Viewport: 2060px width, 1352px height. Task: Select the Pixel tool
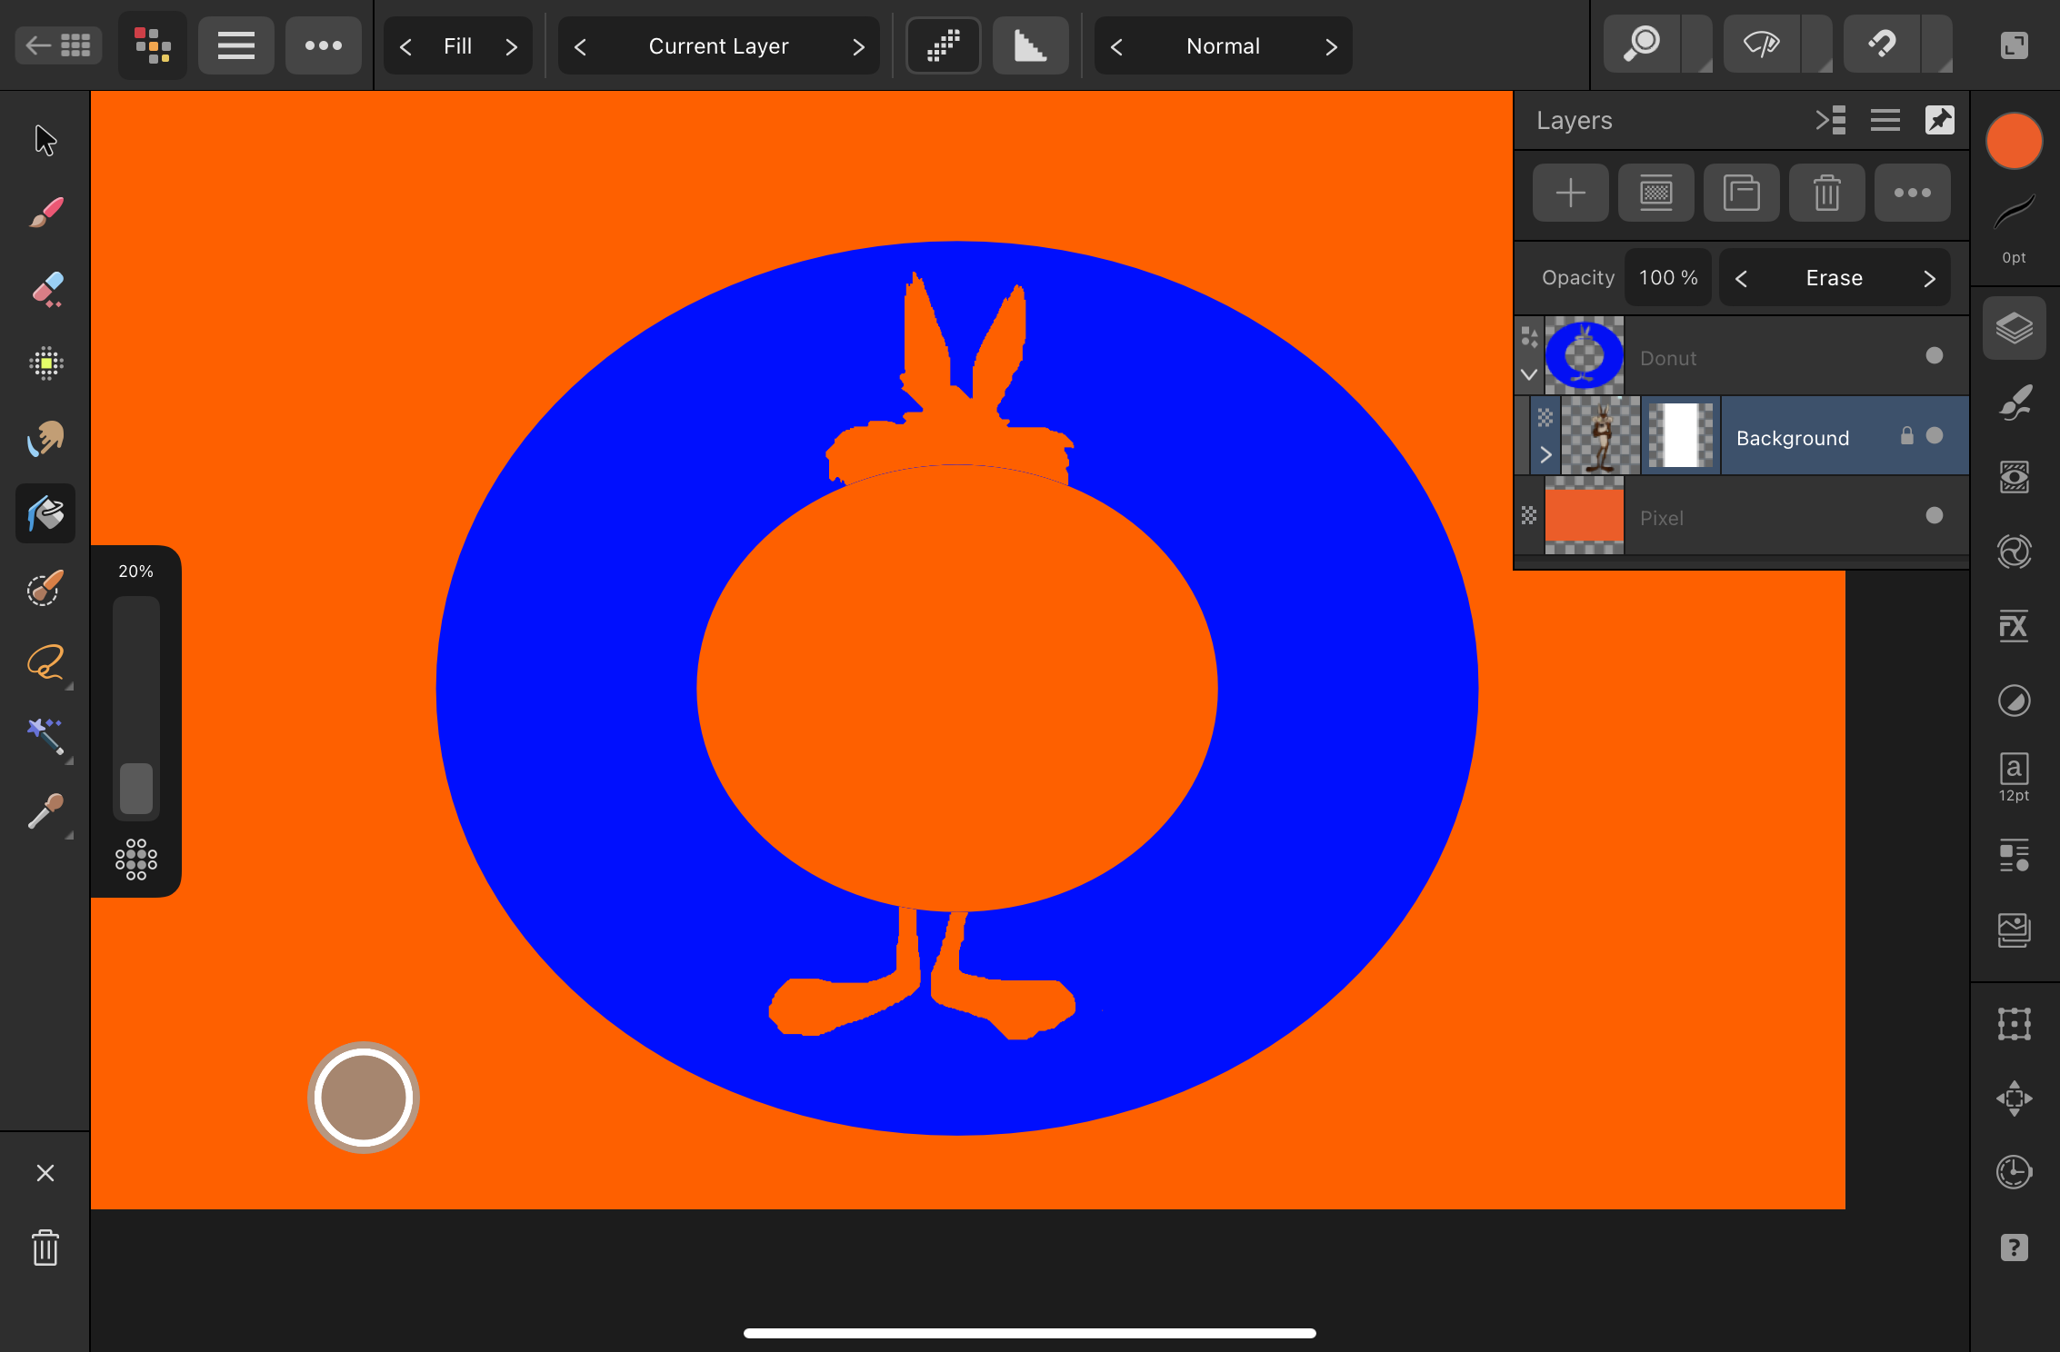(x=45, y=363)
